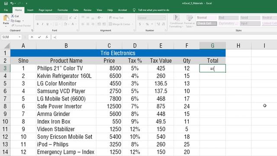Screen dimensions: 277x156
Task: Cancel formula entry with X button
Action: point(32,37)
